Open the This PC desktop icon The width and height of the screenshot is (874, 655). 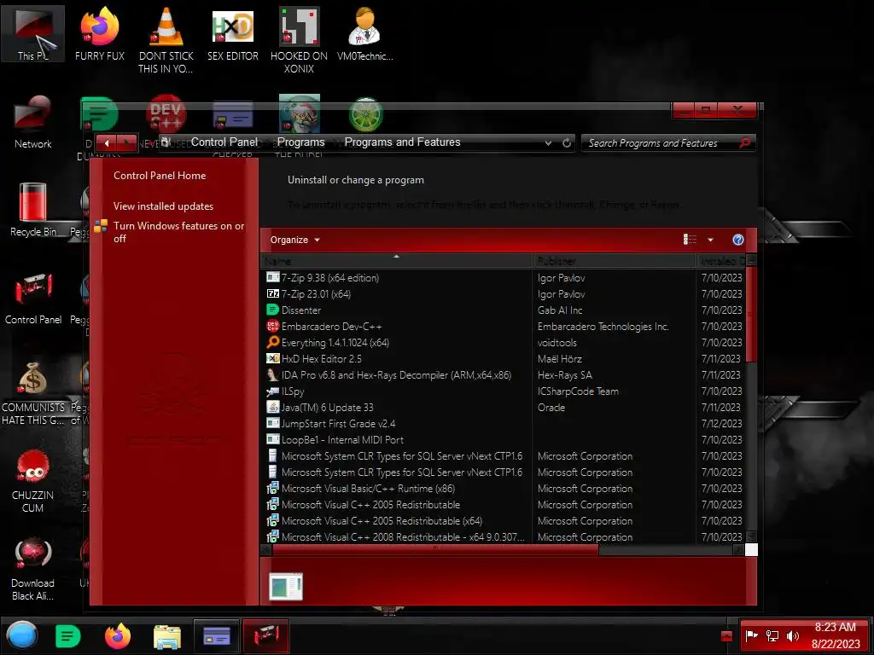(33, 33)
